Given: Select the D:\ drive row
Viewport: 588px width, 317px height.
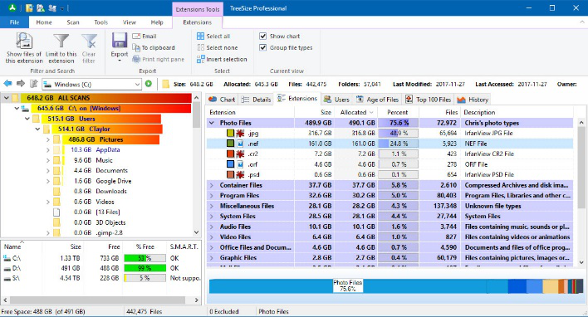Looking at the screenshot, I should [x=101, y=268].
